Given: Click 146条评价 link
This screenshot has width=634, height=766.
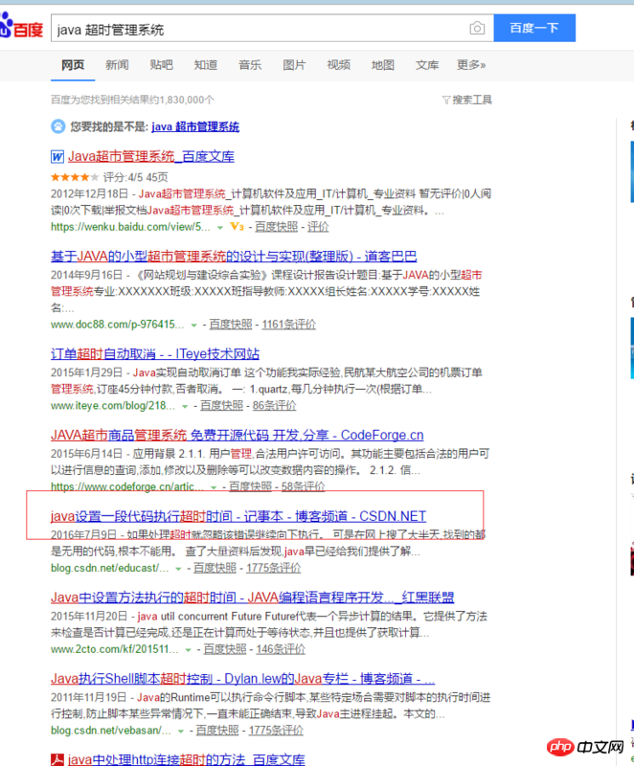Looking at the screenshot, I should [x=281, y=649].
